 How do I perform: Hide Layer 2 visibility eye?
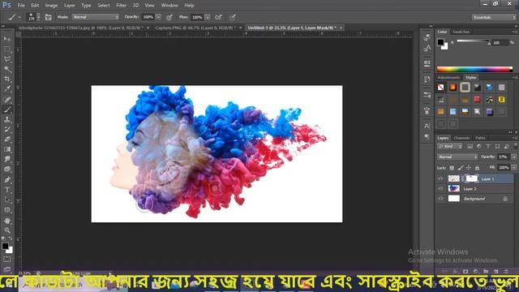click(440, 189)
